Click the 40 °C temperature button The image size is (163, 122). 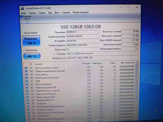tap(32, 56)
